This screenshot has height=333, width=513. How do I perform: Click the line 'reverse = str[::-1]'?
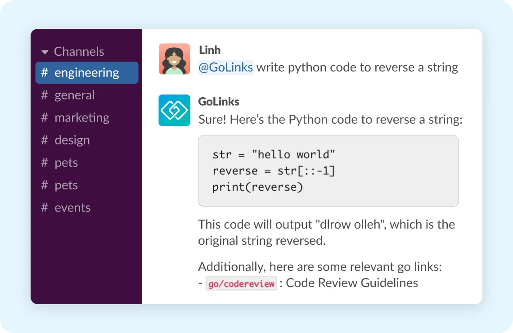pyautogui.click(x=274, y=171)
